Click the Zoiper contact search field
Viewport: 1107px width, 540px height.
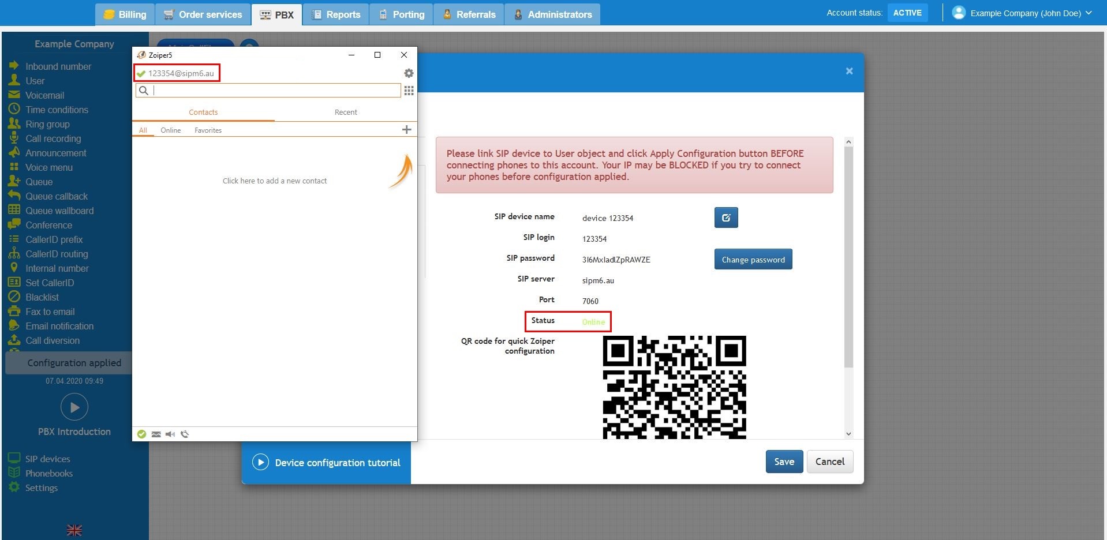[x=276, y=91]
